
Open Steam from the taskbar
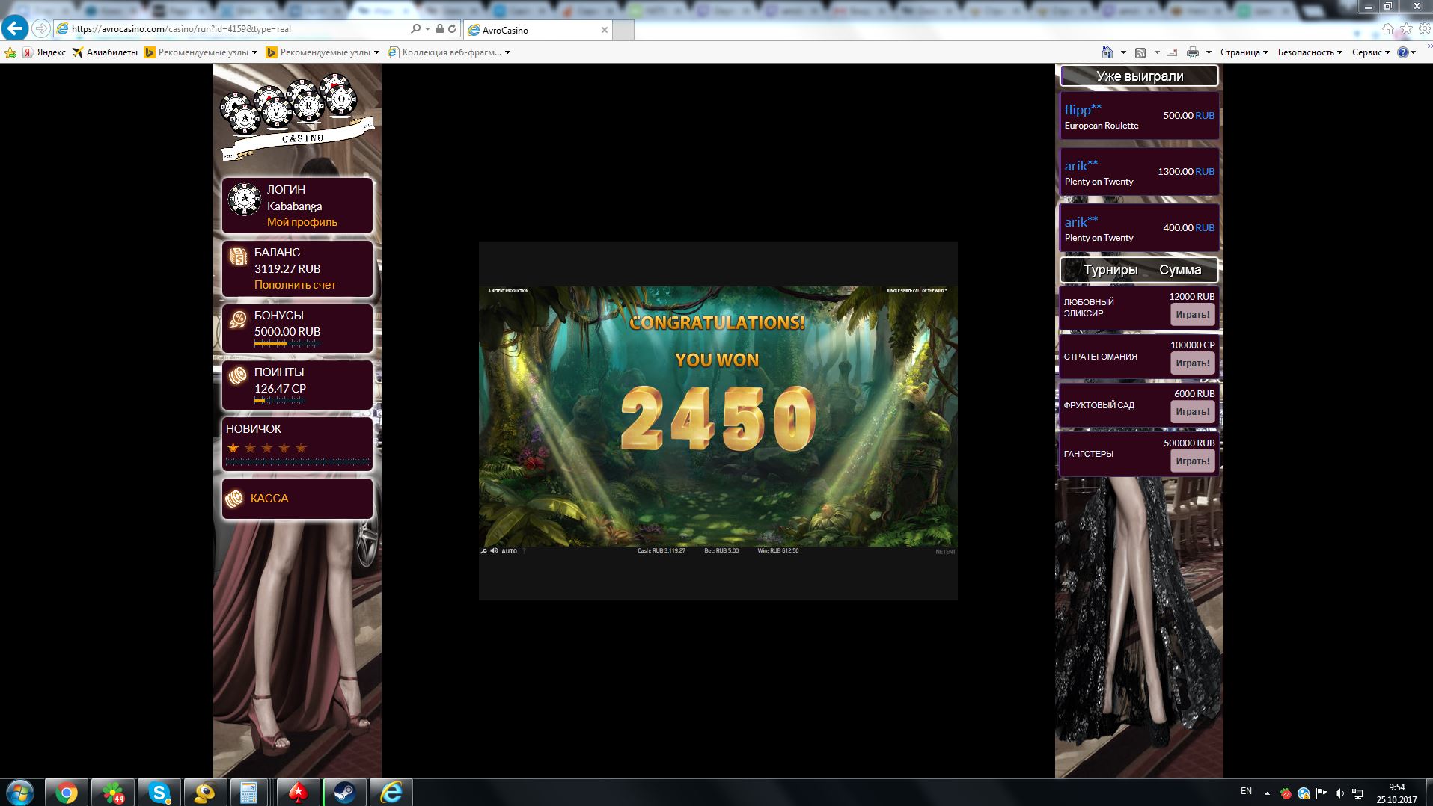[x=344, y=793]
